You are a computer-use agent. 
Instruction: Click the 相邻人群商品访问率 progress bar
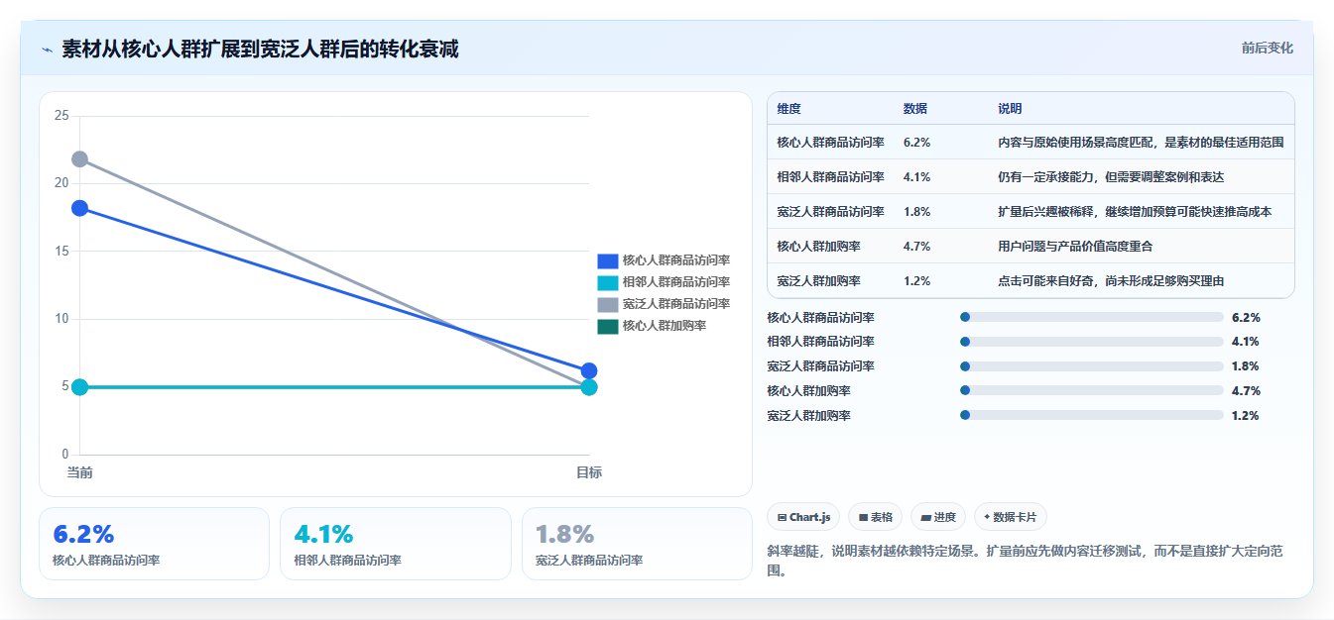(x=1092, y=342)
